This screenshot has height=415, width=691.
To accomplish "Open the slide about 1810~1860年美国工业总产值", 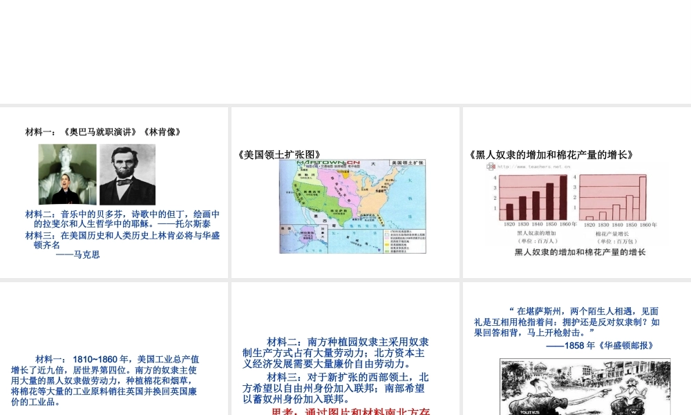I will pyautogui.click(x=114, y=349).
